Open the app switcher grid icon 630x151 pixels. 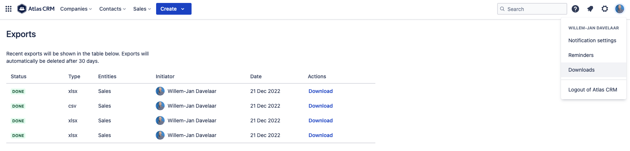tap(8, 9)
